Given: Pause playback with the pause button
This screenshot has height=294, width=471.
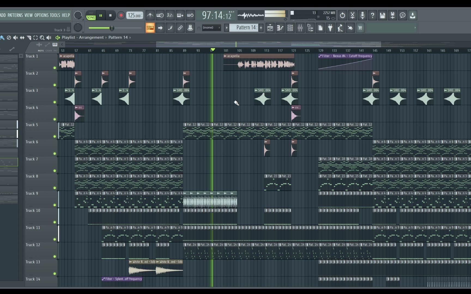Looking at the screenshot, I should 101,16.
